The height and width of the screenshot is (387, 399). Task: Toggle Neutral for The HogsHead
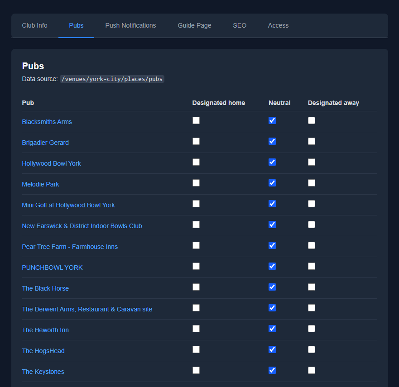coord(272,350)
